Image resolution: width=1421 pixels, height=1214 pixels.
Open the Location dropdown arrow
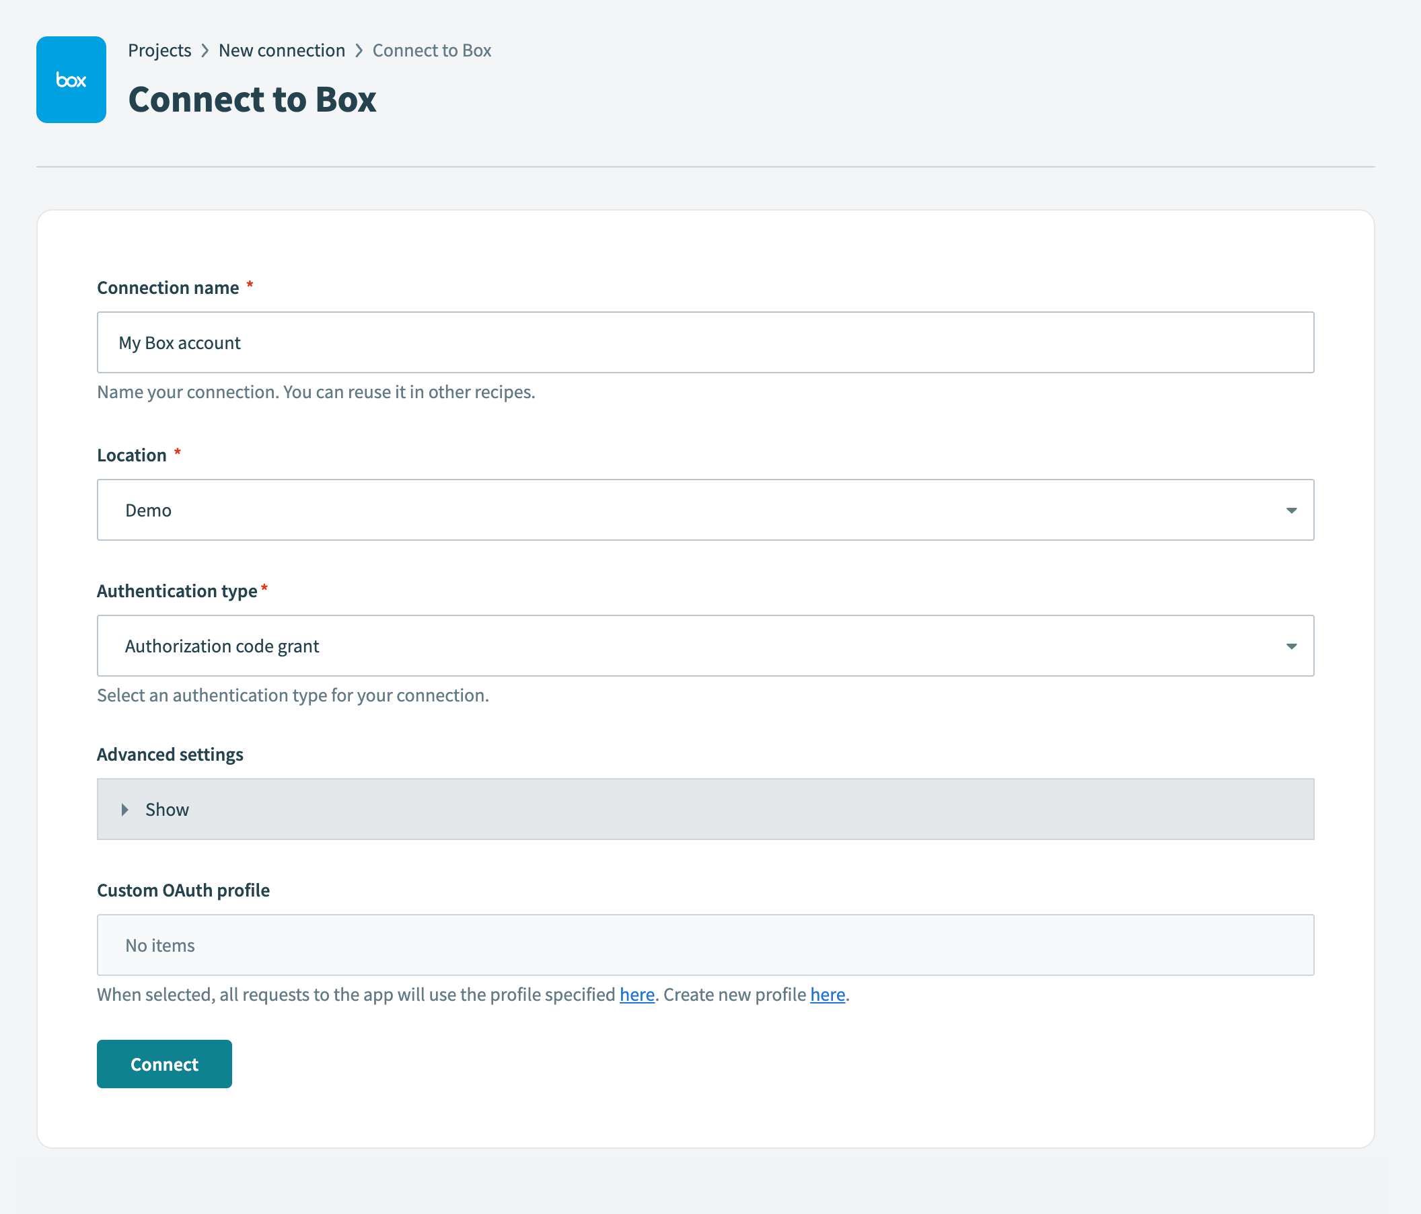tap(1292, 510)
